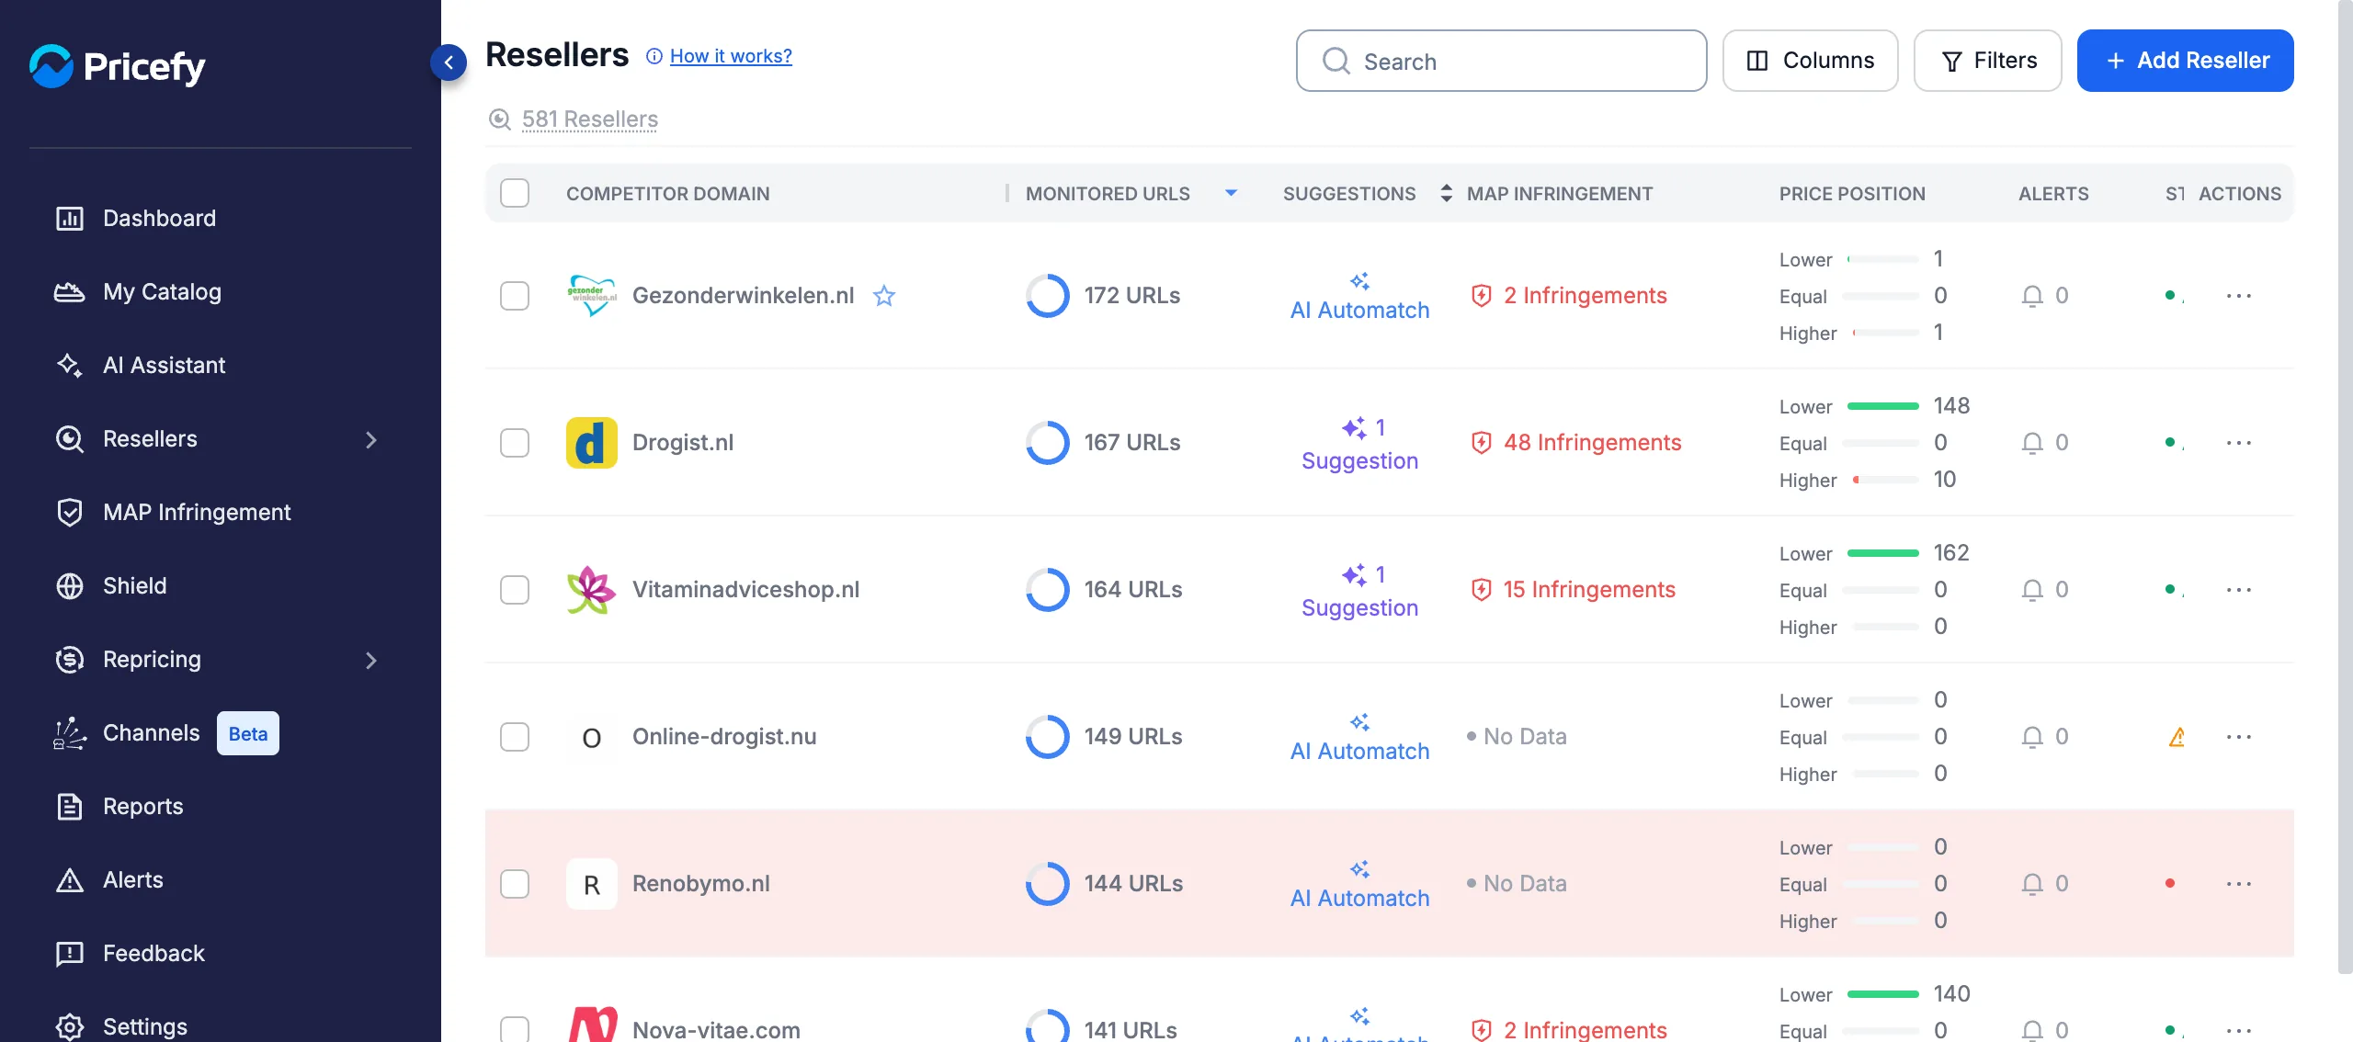Check the Renobymo.nl row checkbox

coord(515,884)
